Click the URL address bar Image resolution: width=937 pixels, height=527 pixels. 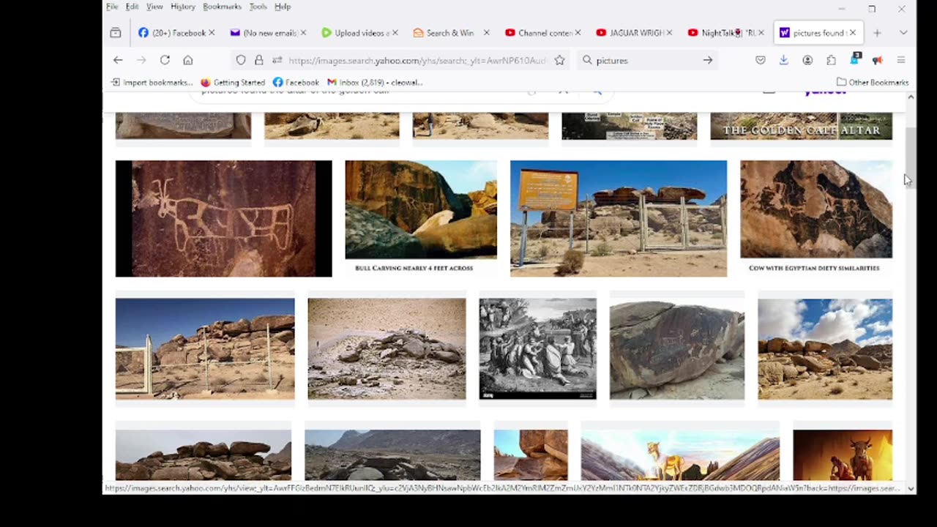coord(417,60)
